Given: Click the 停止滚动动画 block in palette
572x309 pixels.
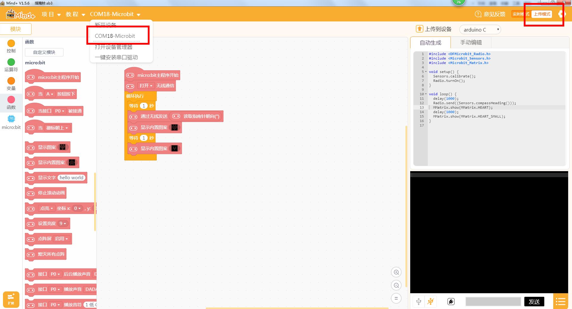Looking at the screenshot, I should pyautogui.click(x=46, y=193).
